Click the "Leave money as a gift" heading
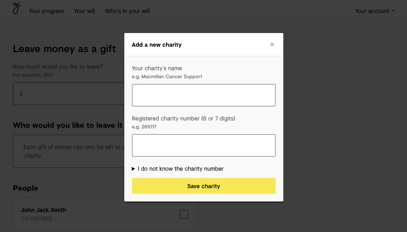407x232 pixels. pyautogui.click(x=64, y=49)
